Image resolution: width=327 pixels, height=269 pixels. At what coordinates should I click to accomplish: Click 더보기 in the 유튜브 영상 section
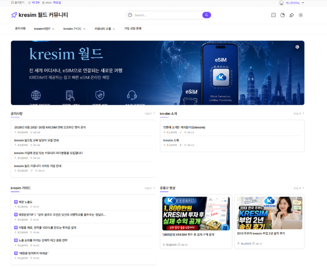pyautogui.click(x=299, y=188)
